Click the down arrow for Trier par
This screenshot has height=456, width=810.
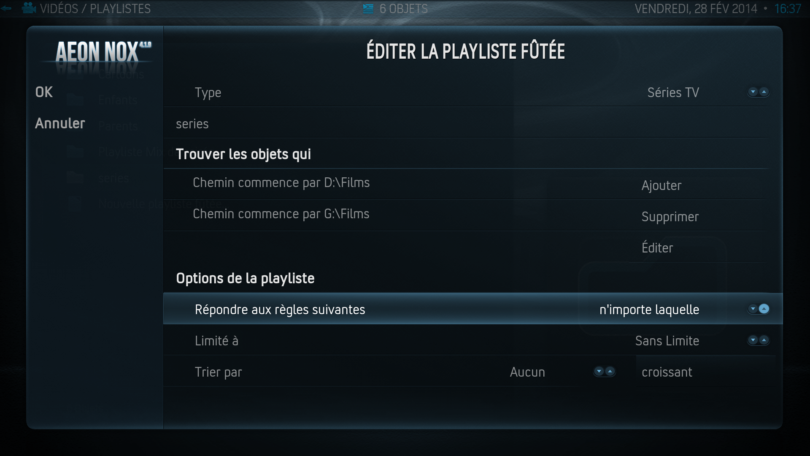[x=599, y=372]
